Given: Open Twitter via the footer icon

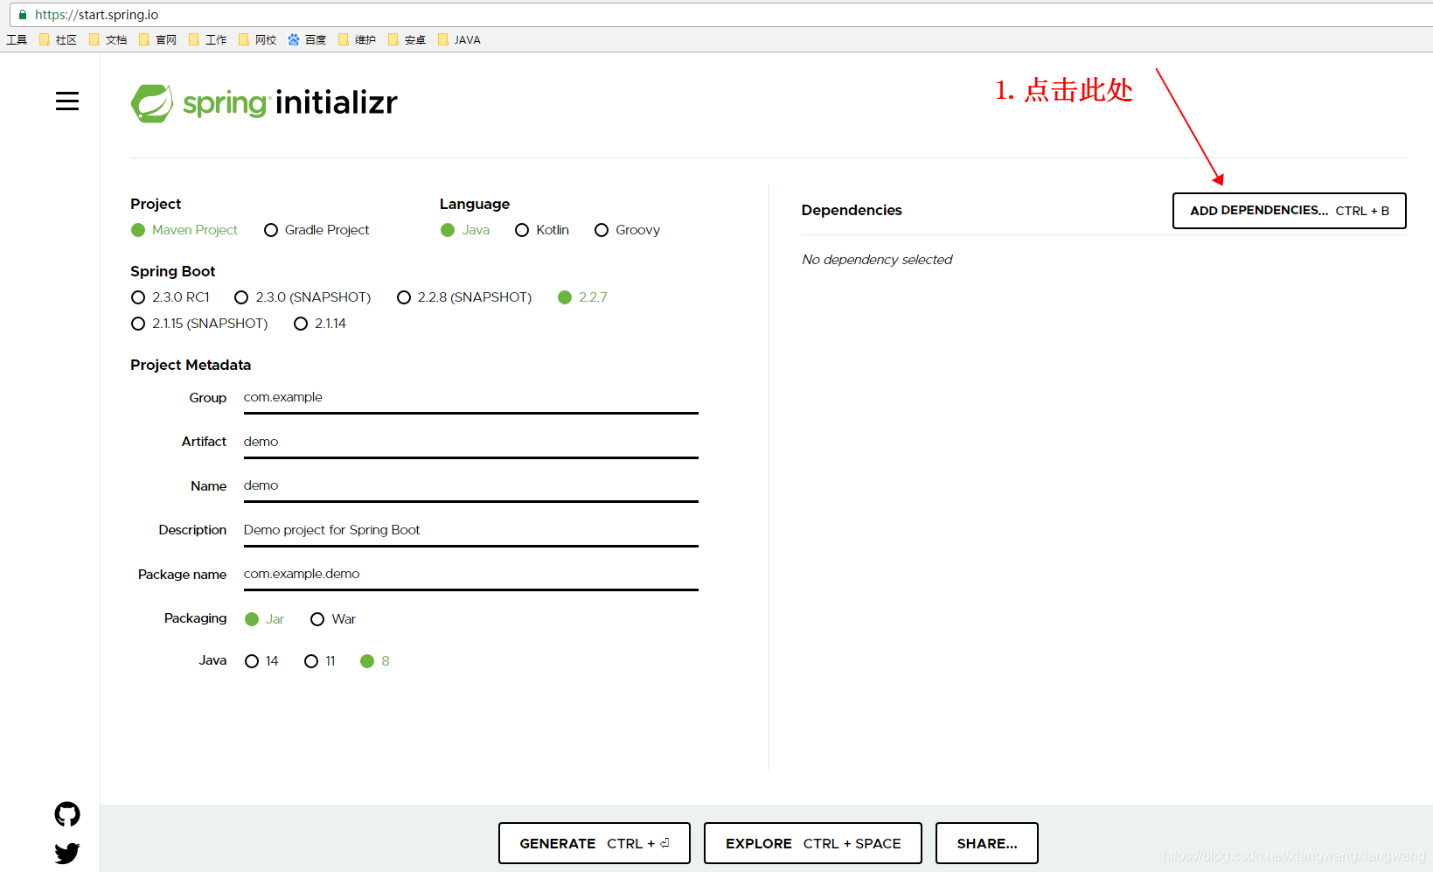Looking at the screenshot, I should tap(66, 853).
